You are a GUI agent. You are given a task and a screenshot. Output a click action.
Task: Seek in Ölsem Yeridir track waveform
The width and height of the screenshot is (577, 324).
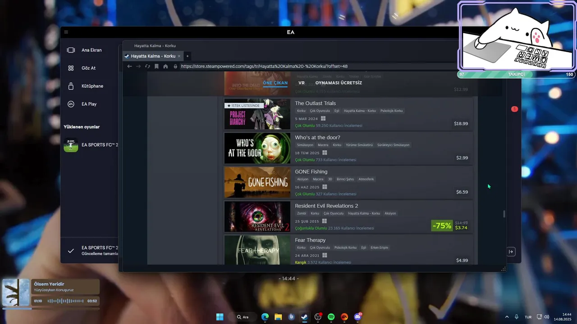(65, 301)
